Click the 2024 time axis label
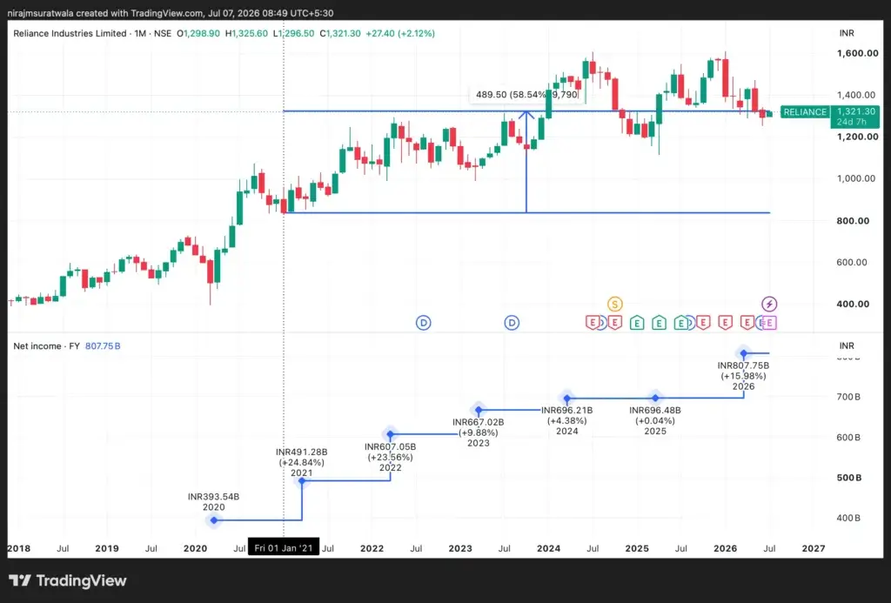The width and height of the screenshot is (891, 603). point(548,548)
